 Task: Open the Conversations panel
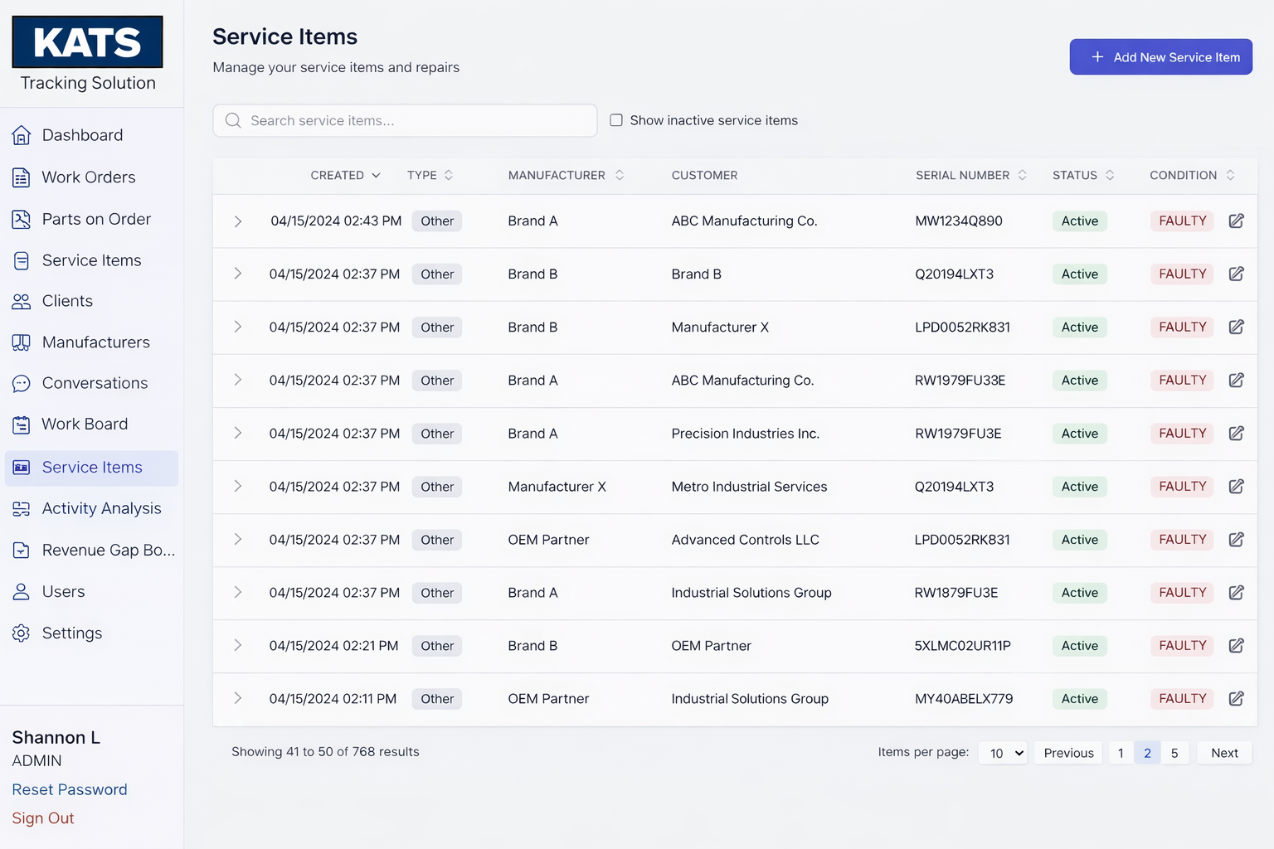coord(94,383)
